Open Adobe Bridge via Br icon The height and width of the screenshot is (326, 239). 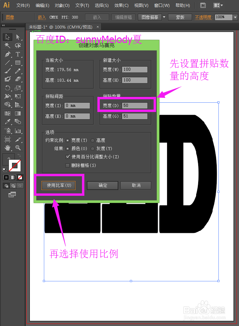pyautogui.click(x=203, y=5)
